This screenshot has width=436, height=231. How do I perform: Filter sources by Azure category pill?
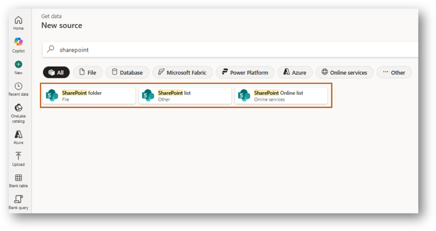295,73
